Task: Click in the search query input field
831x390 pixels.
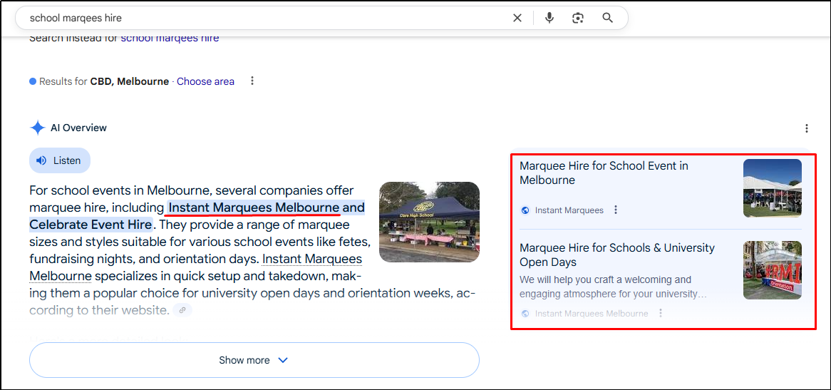Action: (x=265, y=18)
